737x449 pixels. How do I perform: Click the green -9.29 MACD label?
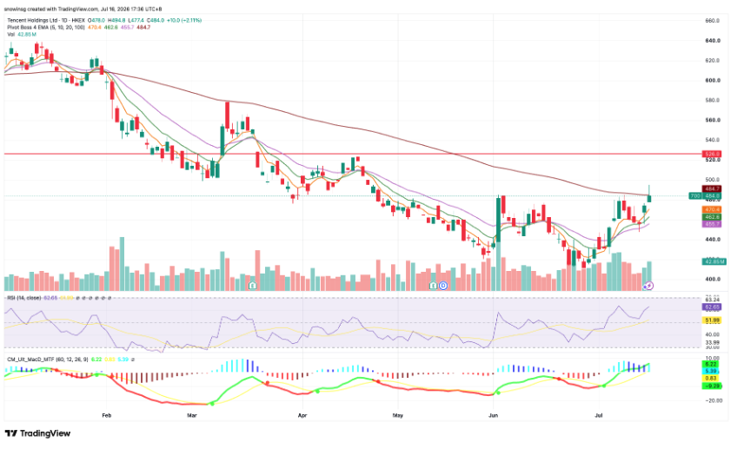pos(712,386)
